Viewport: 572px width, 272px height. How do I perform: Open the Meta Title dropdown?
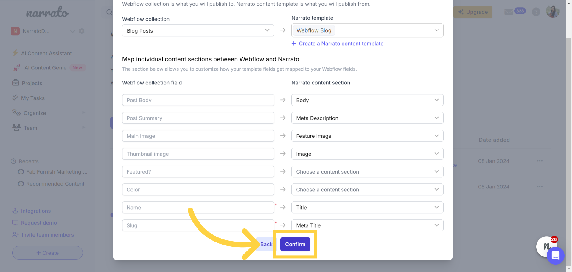point(367,225)
